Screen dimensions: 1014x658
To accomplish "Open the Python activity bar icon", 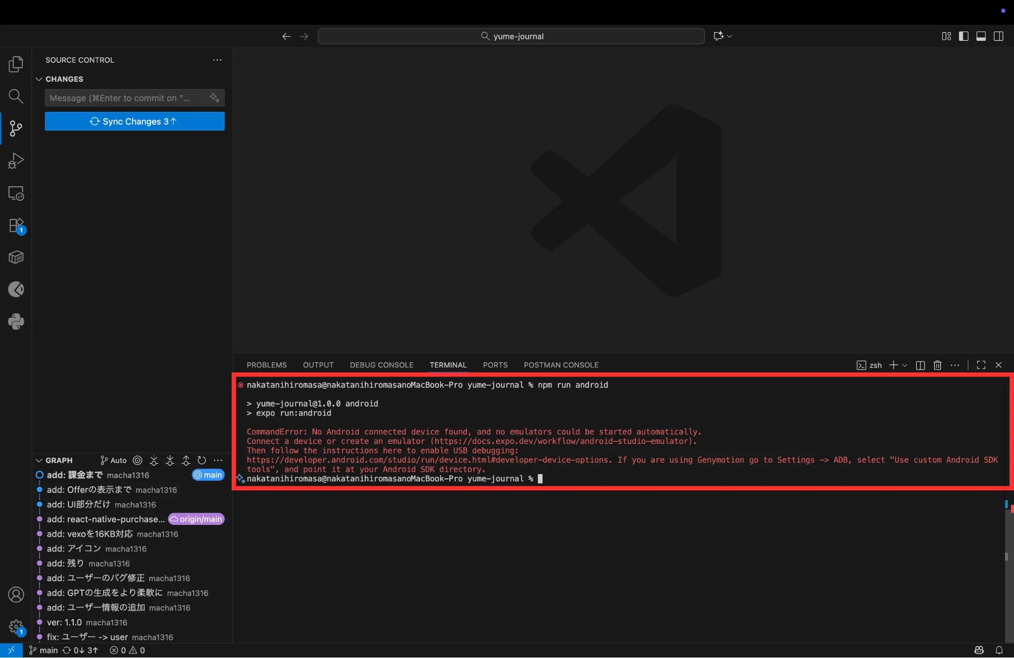I will (x=16, y=322).
